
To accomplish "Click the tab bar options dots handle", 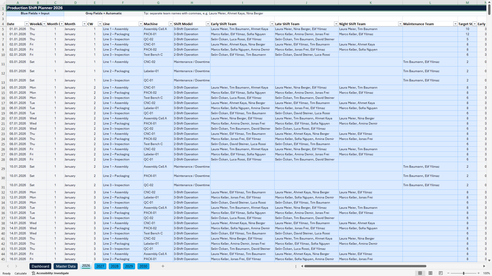I will pyautogui.click(x=296, y=267).
